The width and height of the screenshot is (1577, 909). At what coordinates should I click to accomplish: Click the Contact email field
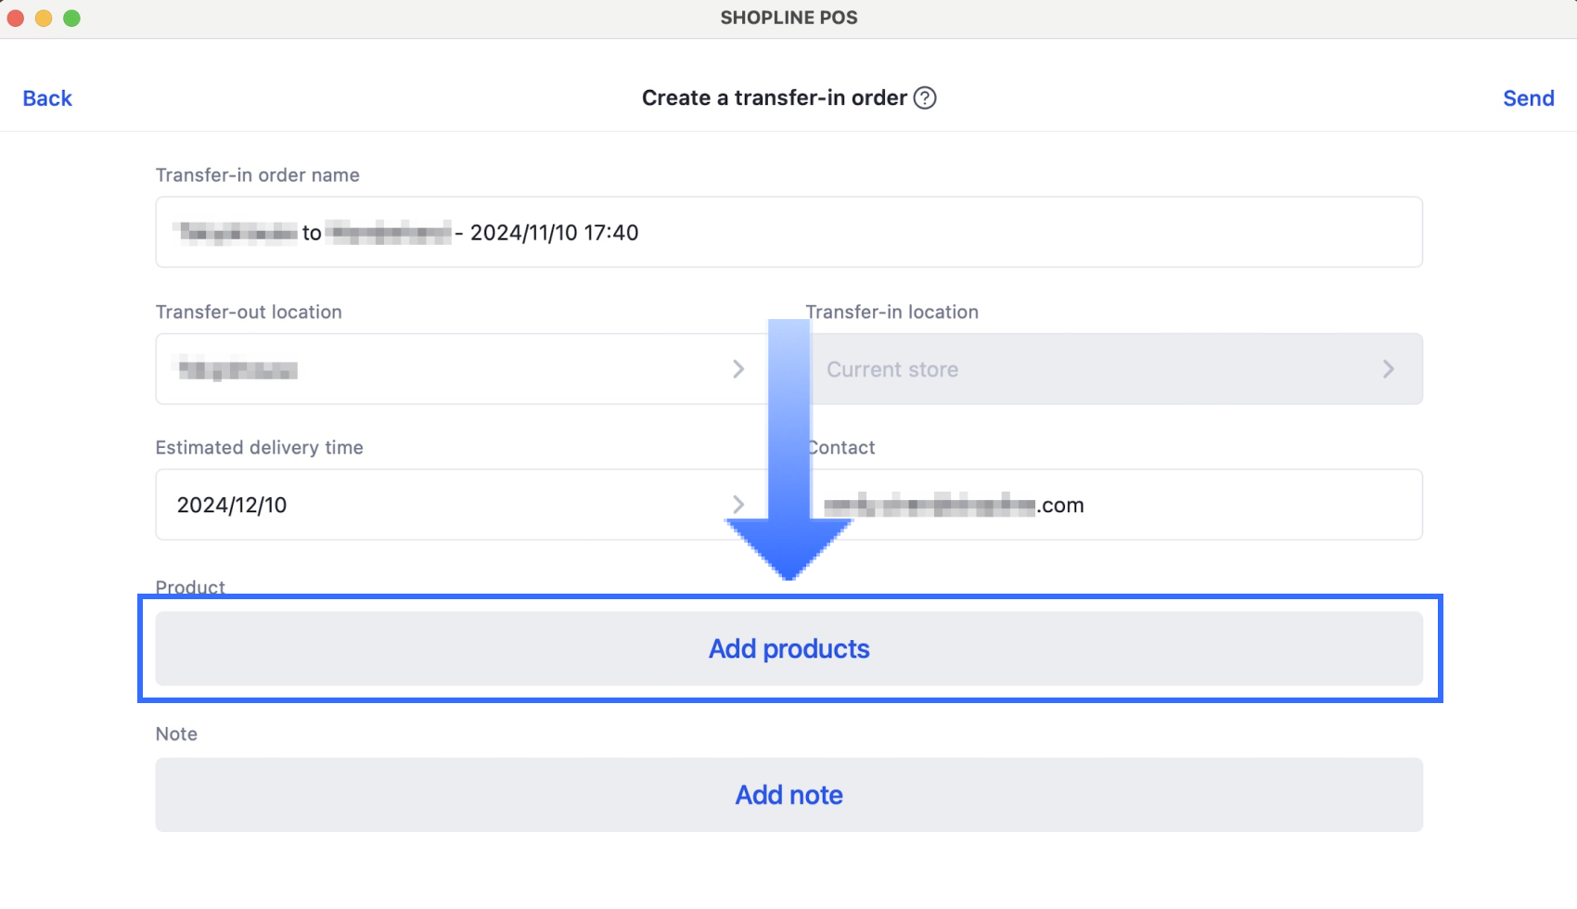1206,505
